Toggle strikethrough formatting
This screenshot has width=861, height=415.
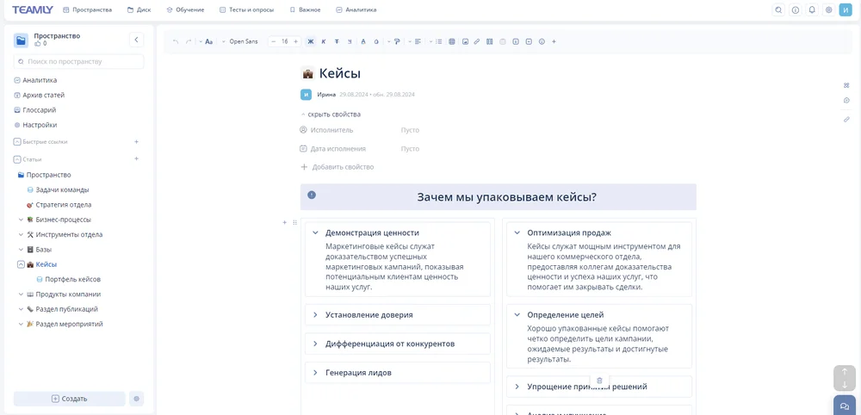coord(337,41)
